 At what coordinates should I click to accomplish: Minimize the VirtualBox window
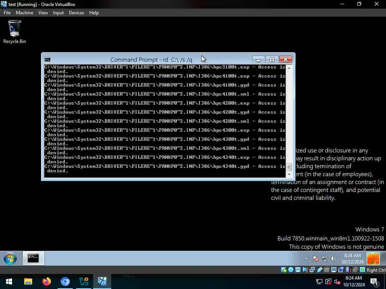342,4
